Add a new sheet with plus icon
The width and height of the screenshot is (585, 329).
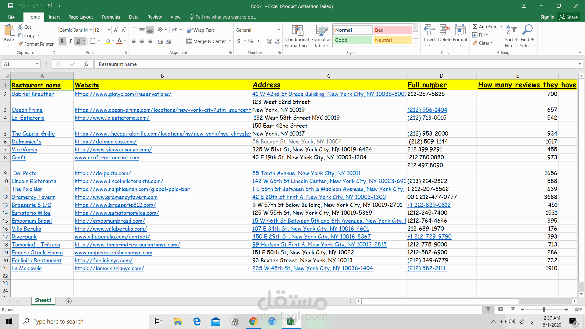[69, 301]
